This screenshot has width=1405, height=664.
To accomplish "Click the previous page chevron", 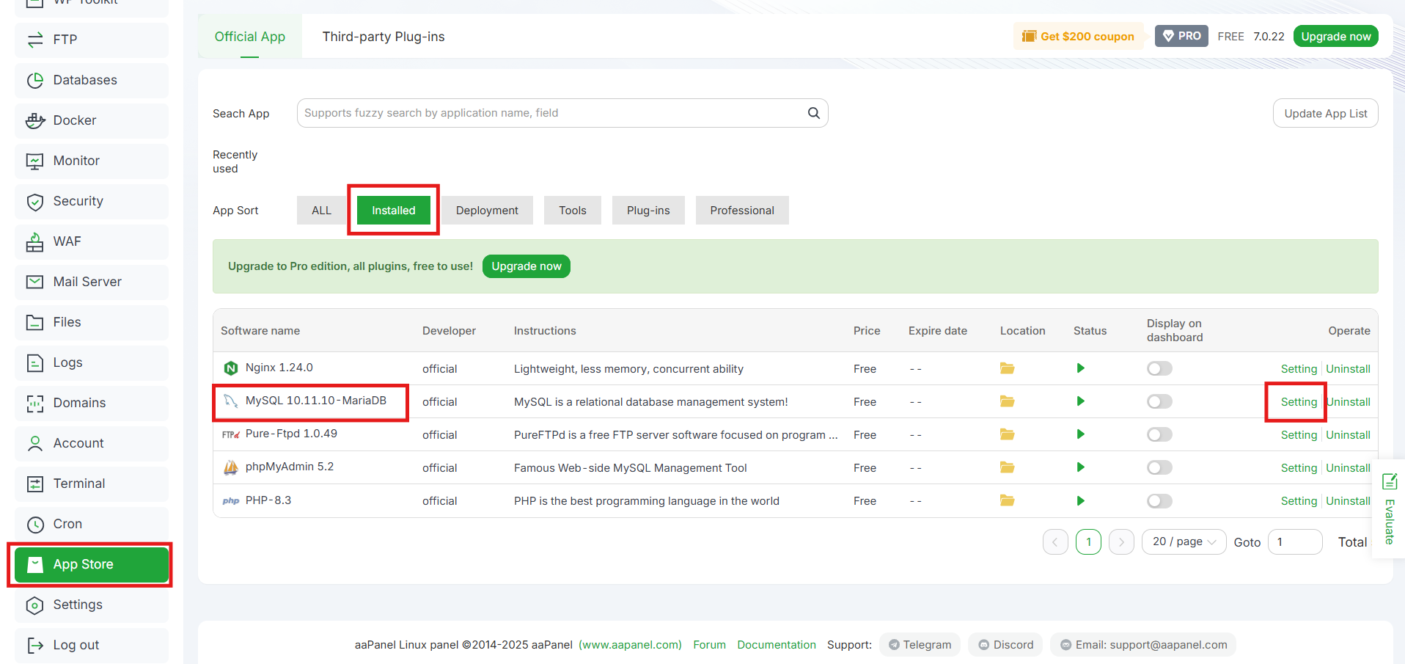I will click(x=1055, y=541).
